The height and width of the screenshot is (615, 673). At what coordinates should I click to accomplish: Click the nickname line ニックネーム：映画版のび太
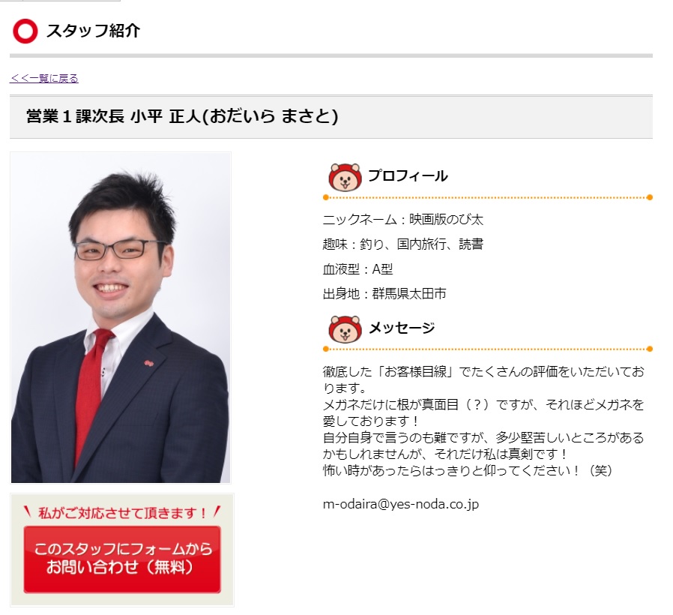[403, 220]
